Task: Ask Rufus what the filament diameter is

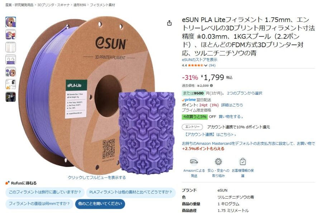Action: click(39, 204)
